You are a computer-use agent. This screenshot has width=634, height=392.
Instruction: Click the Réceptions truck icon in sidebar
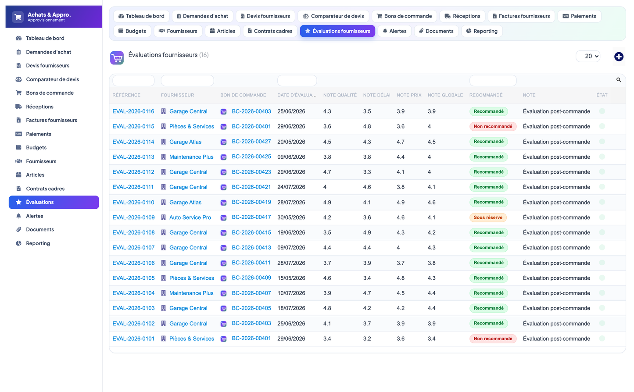pyautogui.click(x=18, y=107)
